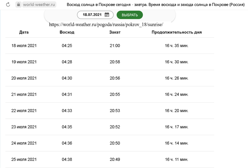Select the 21 июля 2021 row date
248x168 pixels.
[24, 95]
